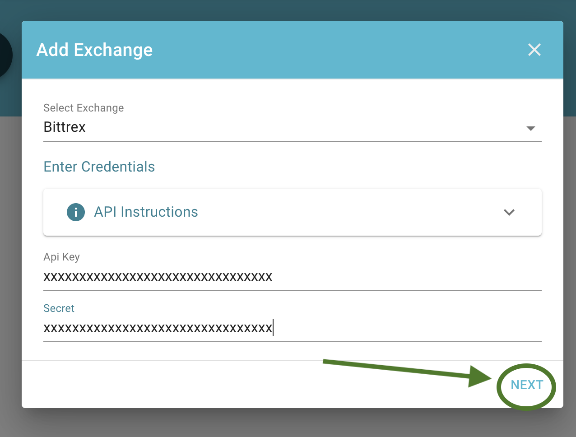Click the NEXT button
This screenshot has height=437, width=576.
coord(527,385)
